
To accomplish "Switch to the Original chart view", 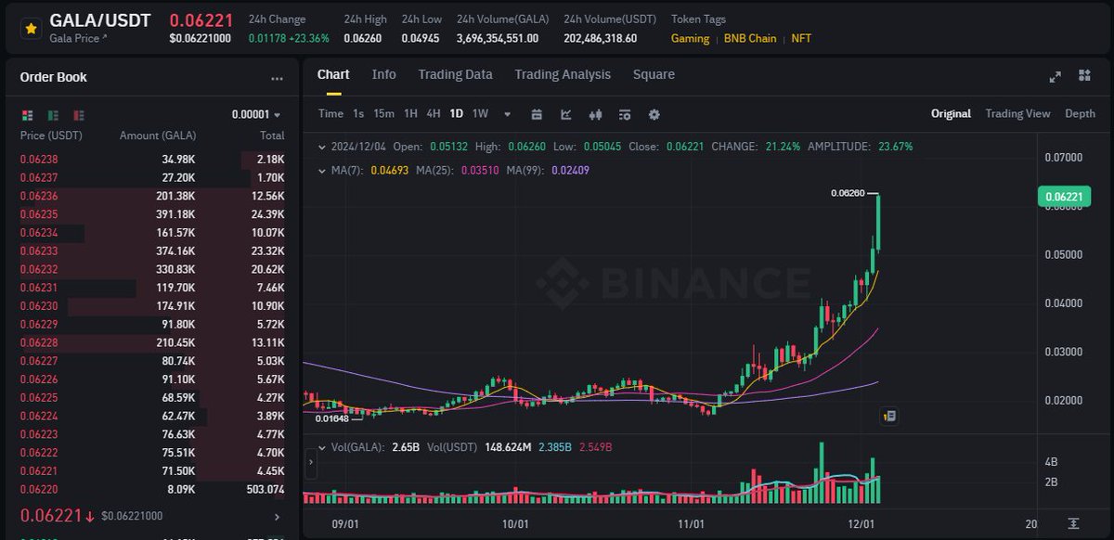I will point(951,114).
